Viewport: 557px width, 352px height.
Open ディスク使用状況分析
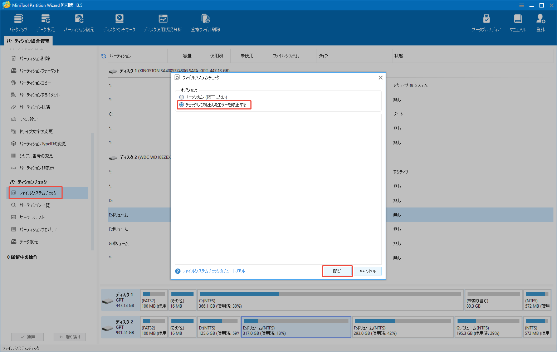coord(163,22)
